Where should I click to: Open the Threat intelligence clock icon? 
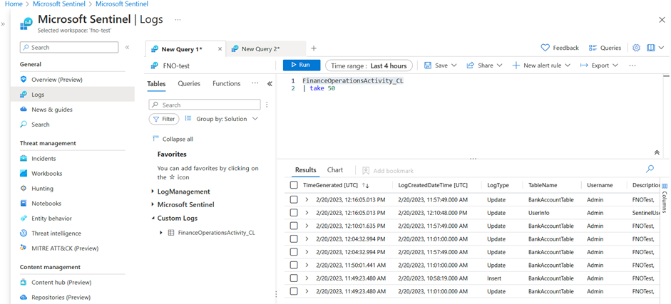click(24, 233)
